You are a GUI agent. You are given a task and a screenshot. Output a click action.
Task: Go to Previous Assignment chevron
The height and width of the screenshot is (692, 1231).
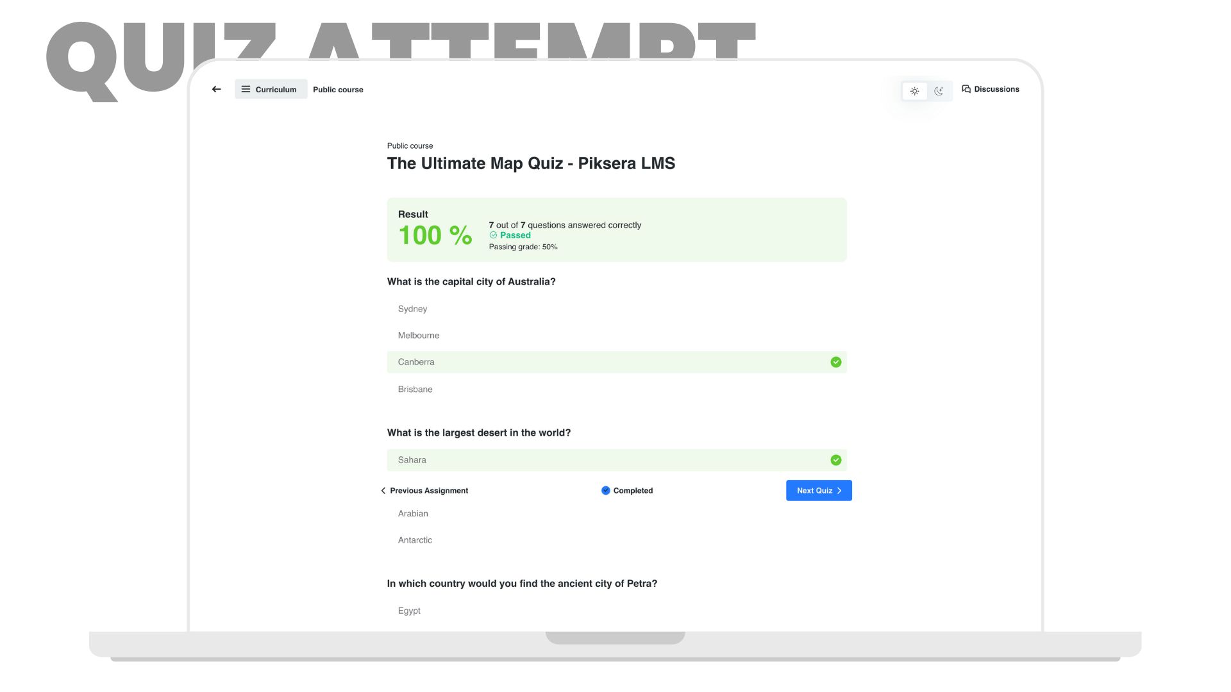coord(383,491)
